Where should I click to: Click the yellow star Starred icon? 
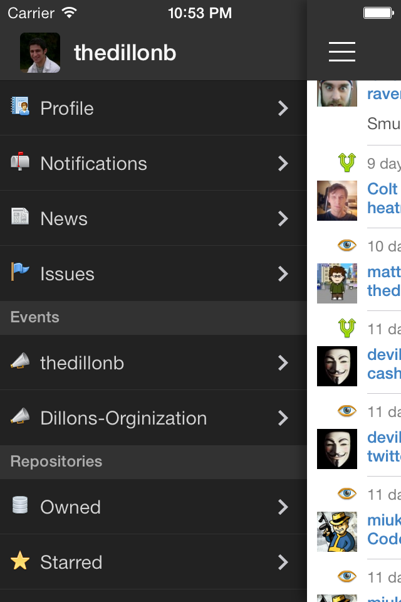tap(20, 561)
